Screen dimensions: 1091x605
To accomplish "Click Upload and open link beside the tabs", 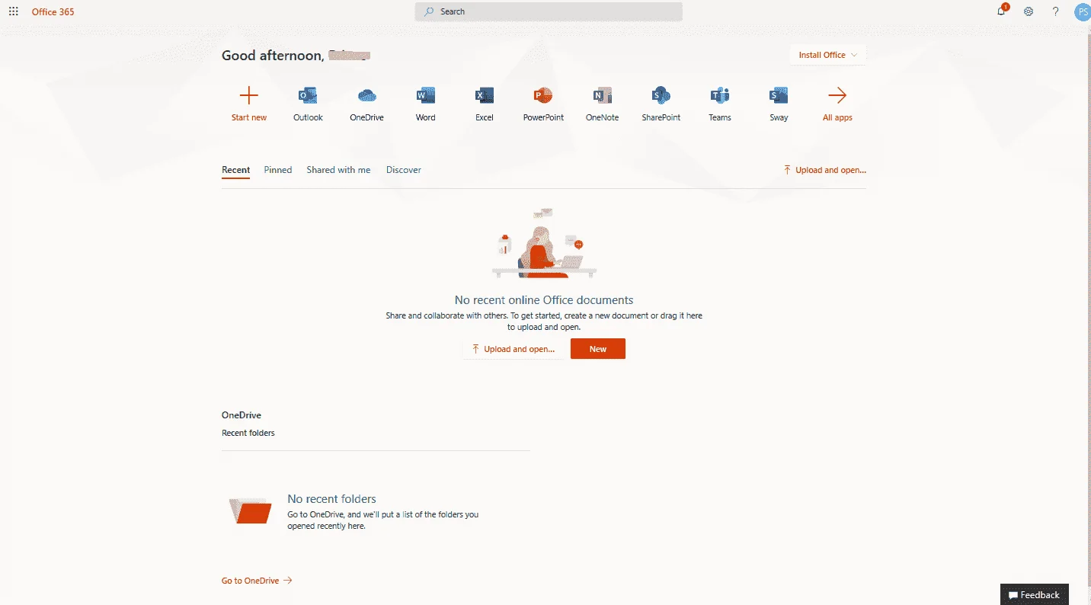I will pos(824,170).
